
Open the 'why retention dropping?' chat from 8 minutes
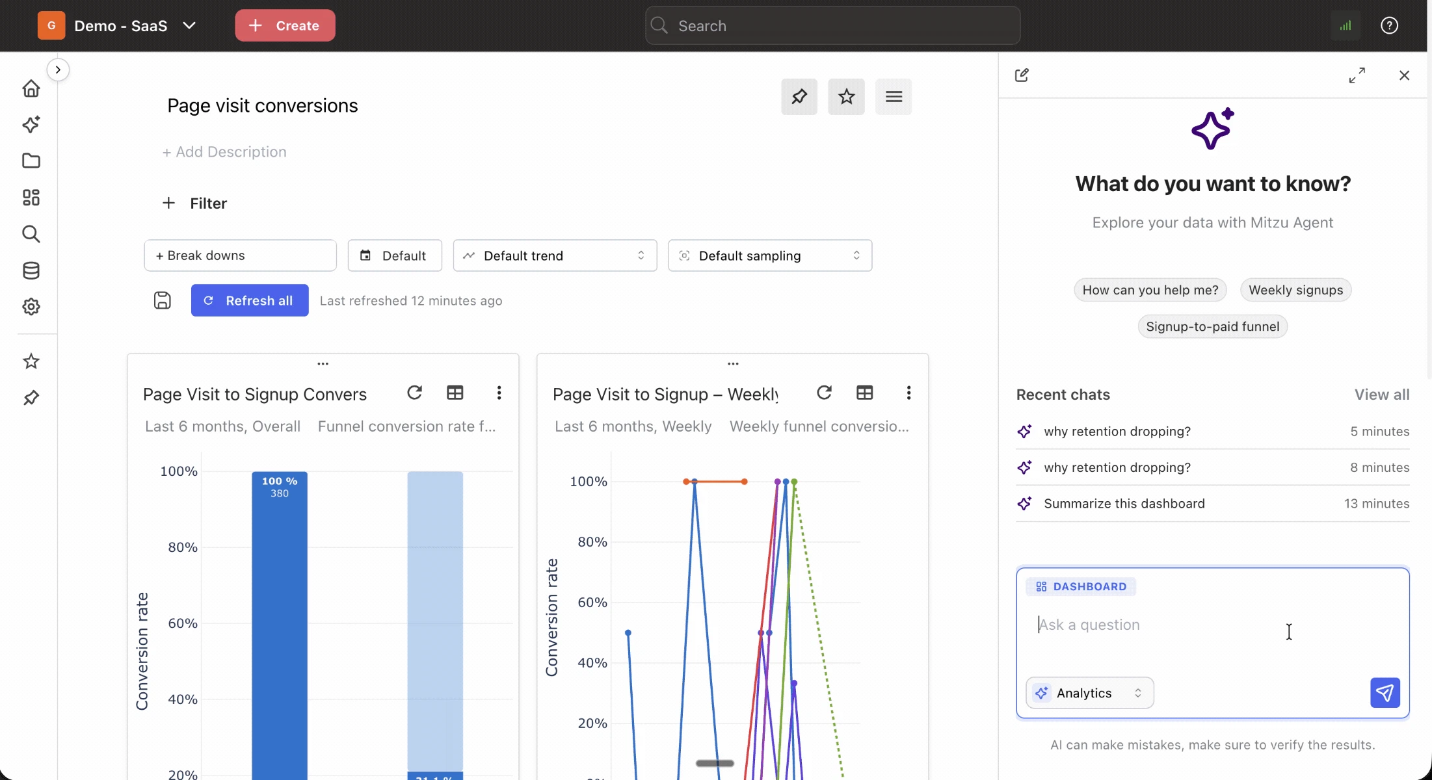(x=1213, y=467)
